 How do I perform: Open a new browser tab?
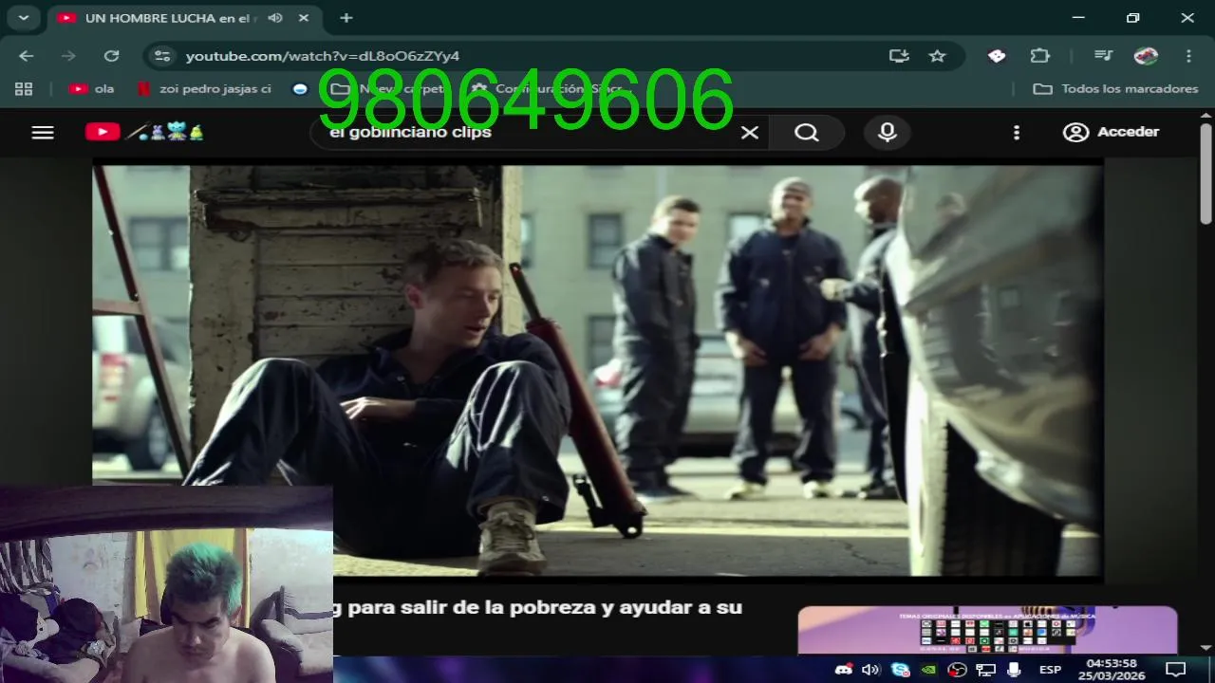[x=346, y=18]
